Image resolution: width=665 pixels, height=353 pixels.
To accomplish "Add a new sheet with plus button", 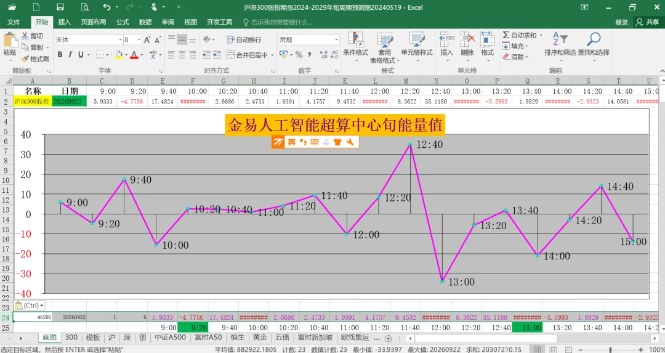I will coord(388,338).
